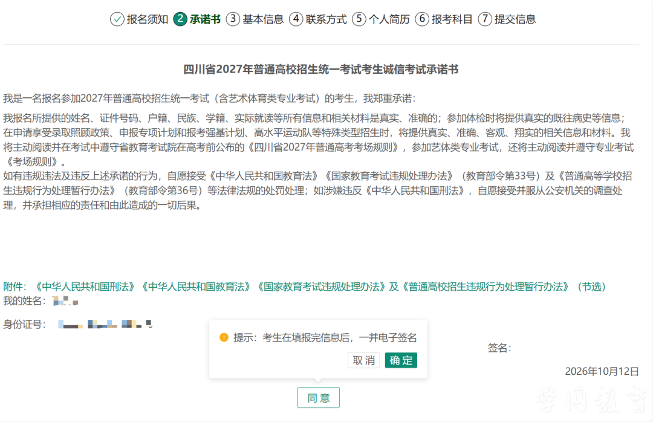Image resolution: width=653 pixels, height=422 pixels.
Task: Click the orange warning icon in the prompt
Action: [x=224, y=337]
